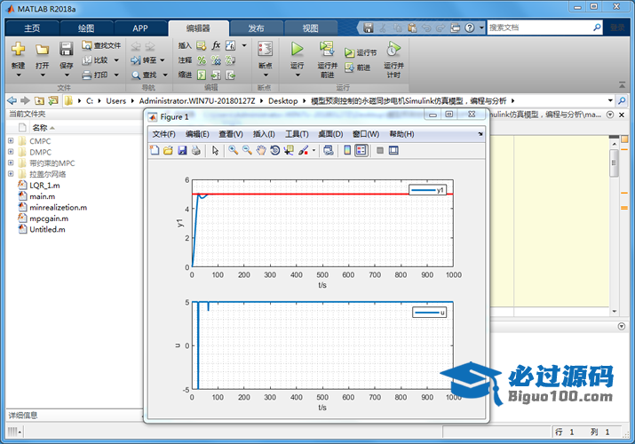Open the Figure 1 文件(F) menu
This screenshot has height=444, width=635.
tap(163, 134)
